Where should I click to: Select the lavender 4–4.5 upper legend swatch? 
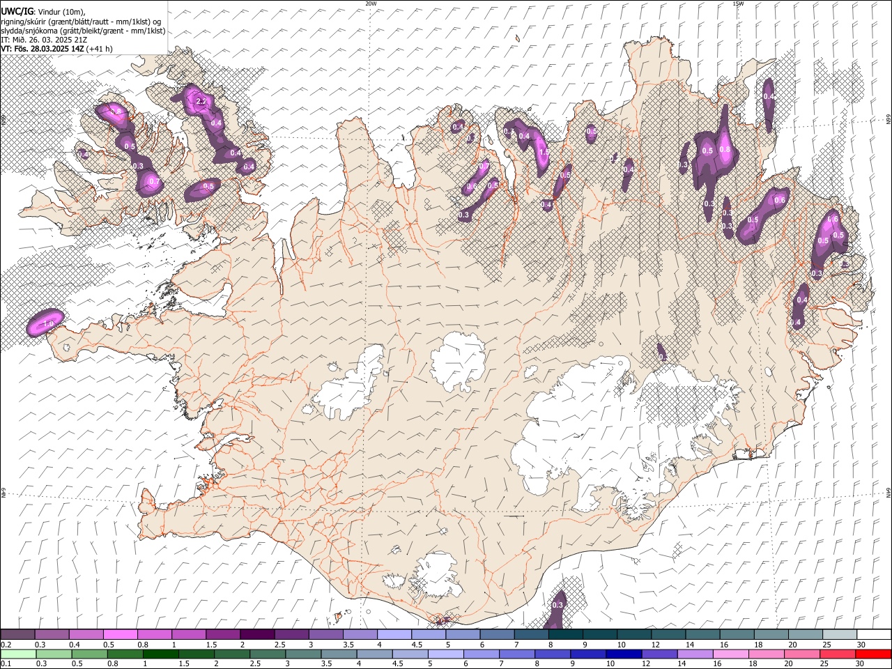pyautogui.click(x=394, y=634)
